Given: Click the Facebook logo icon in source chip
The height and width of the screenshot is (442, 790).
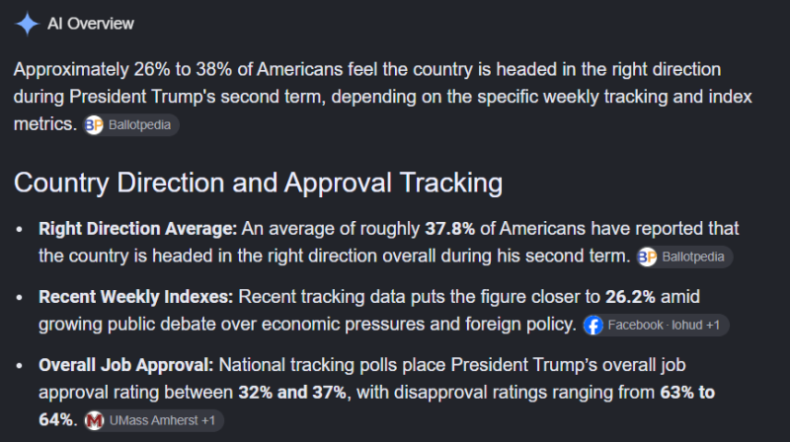Looking at the screenshot, I should [593, 326].
